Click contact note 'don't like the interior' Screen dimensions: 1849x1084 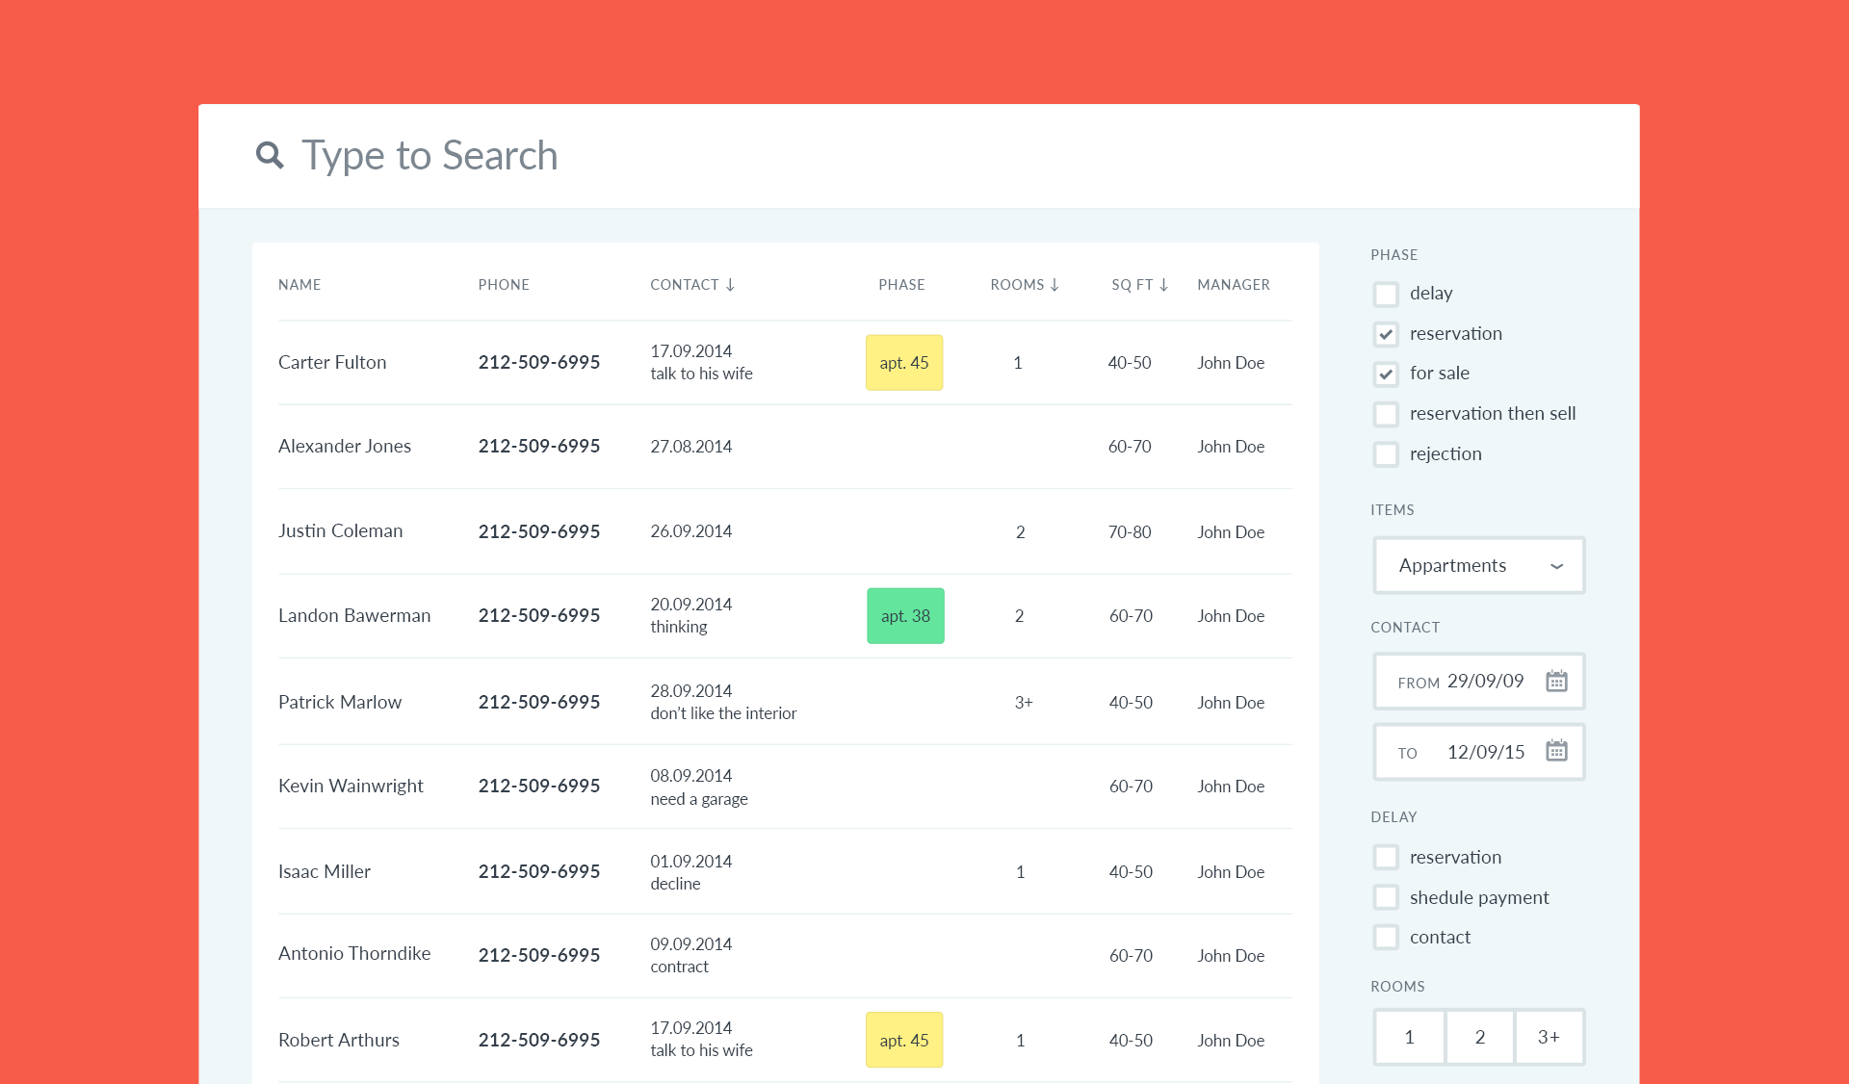click(x=723, y=713)
